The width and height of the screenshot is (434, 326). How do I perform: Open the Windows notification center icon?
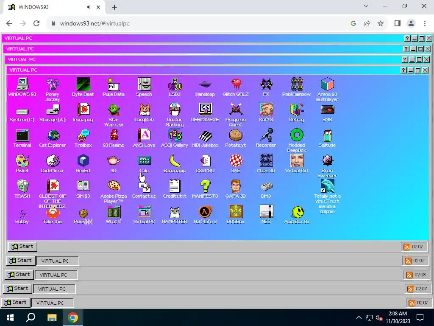pyautogui.click(x=420, y=318)
